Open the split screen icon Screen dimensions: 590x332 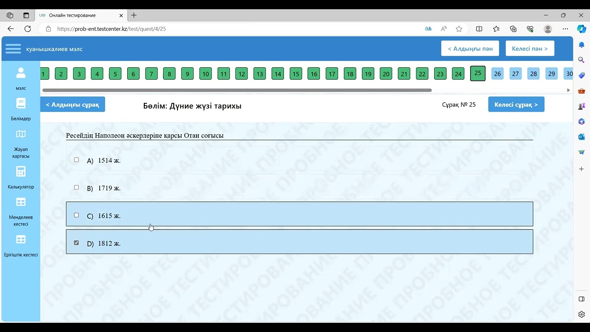tap(479, 29)
